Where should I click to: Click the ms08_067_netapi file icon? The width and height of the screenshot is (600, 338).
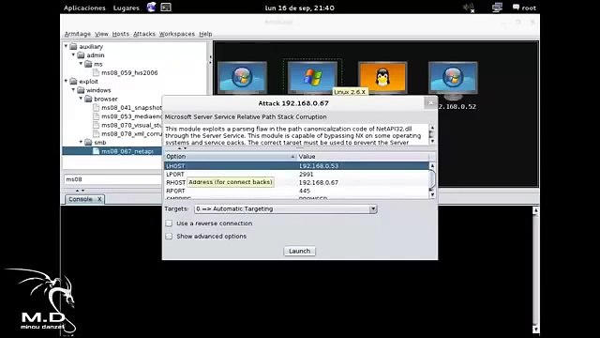pyautogui.click(x=97, y=151)
